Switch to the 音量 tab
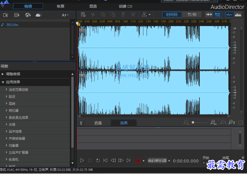 [x=98, y=123]
